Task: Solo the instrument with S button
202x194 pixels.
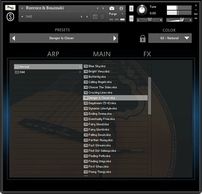Action: point(131,8)
